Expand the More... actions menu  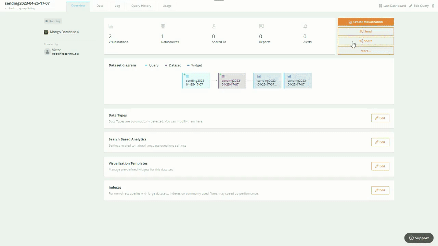[x=365, y=51]
